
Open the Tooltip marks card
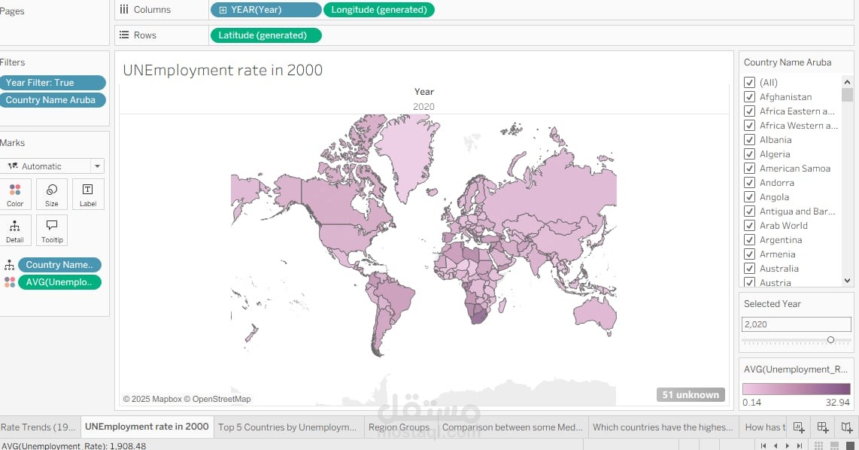click(x=51, y=230)
